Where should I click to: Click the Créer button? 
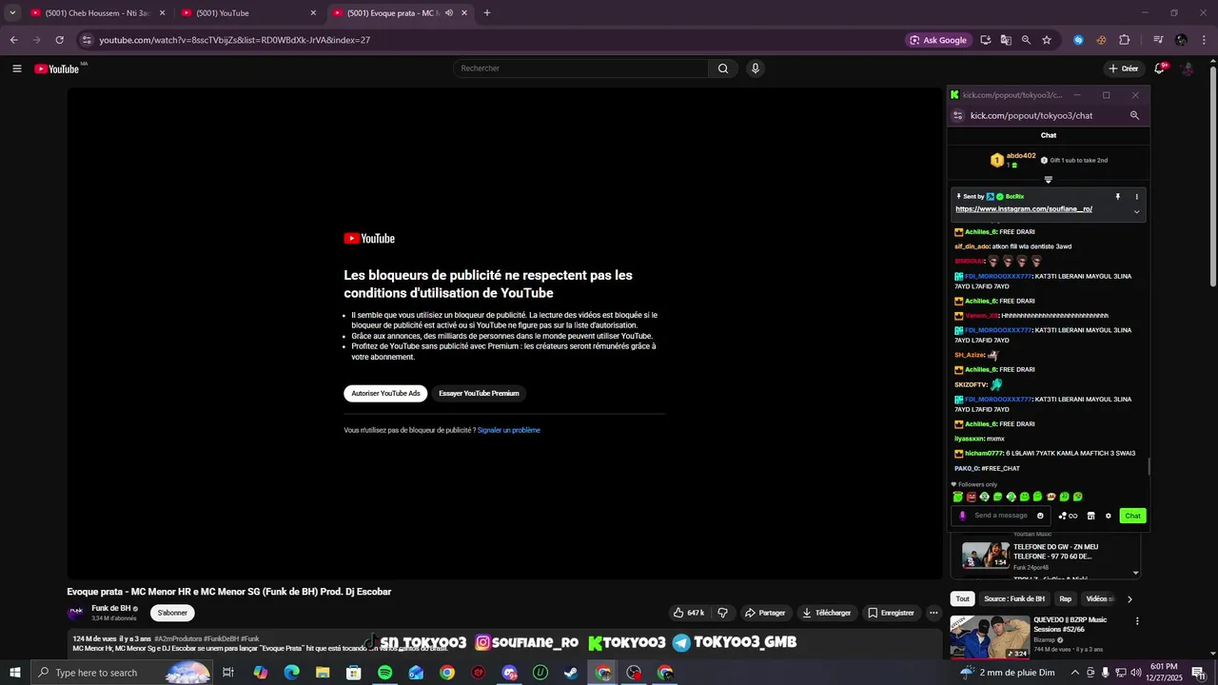(x=1124, y=68)
